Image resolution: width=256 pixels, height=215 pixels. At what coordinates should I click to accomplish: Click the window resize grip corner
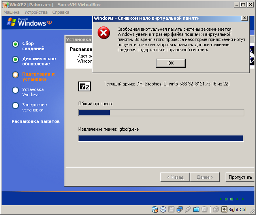click(x=252, y=211)
